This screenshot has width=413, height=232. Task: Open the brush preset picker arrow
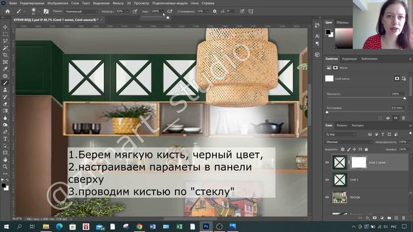[x=39, y=12]
